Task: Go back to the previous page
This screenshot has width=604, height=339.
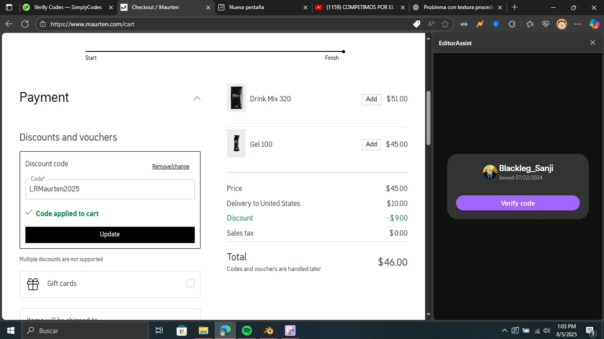Action: (9, 24)
